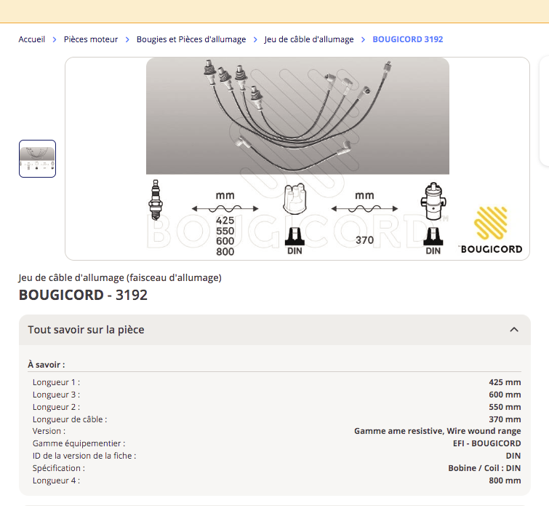Click the BOUGICORD 3192 breadcrumb
This screenshot has height=506, width=549.
click(407, 39)
